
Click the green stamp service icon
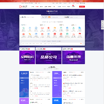click(x=73, y=28)
